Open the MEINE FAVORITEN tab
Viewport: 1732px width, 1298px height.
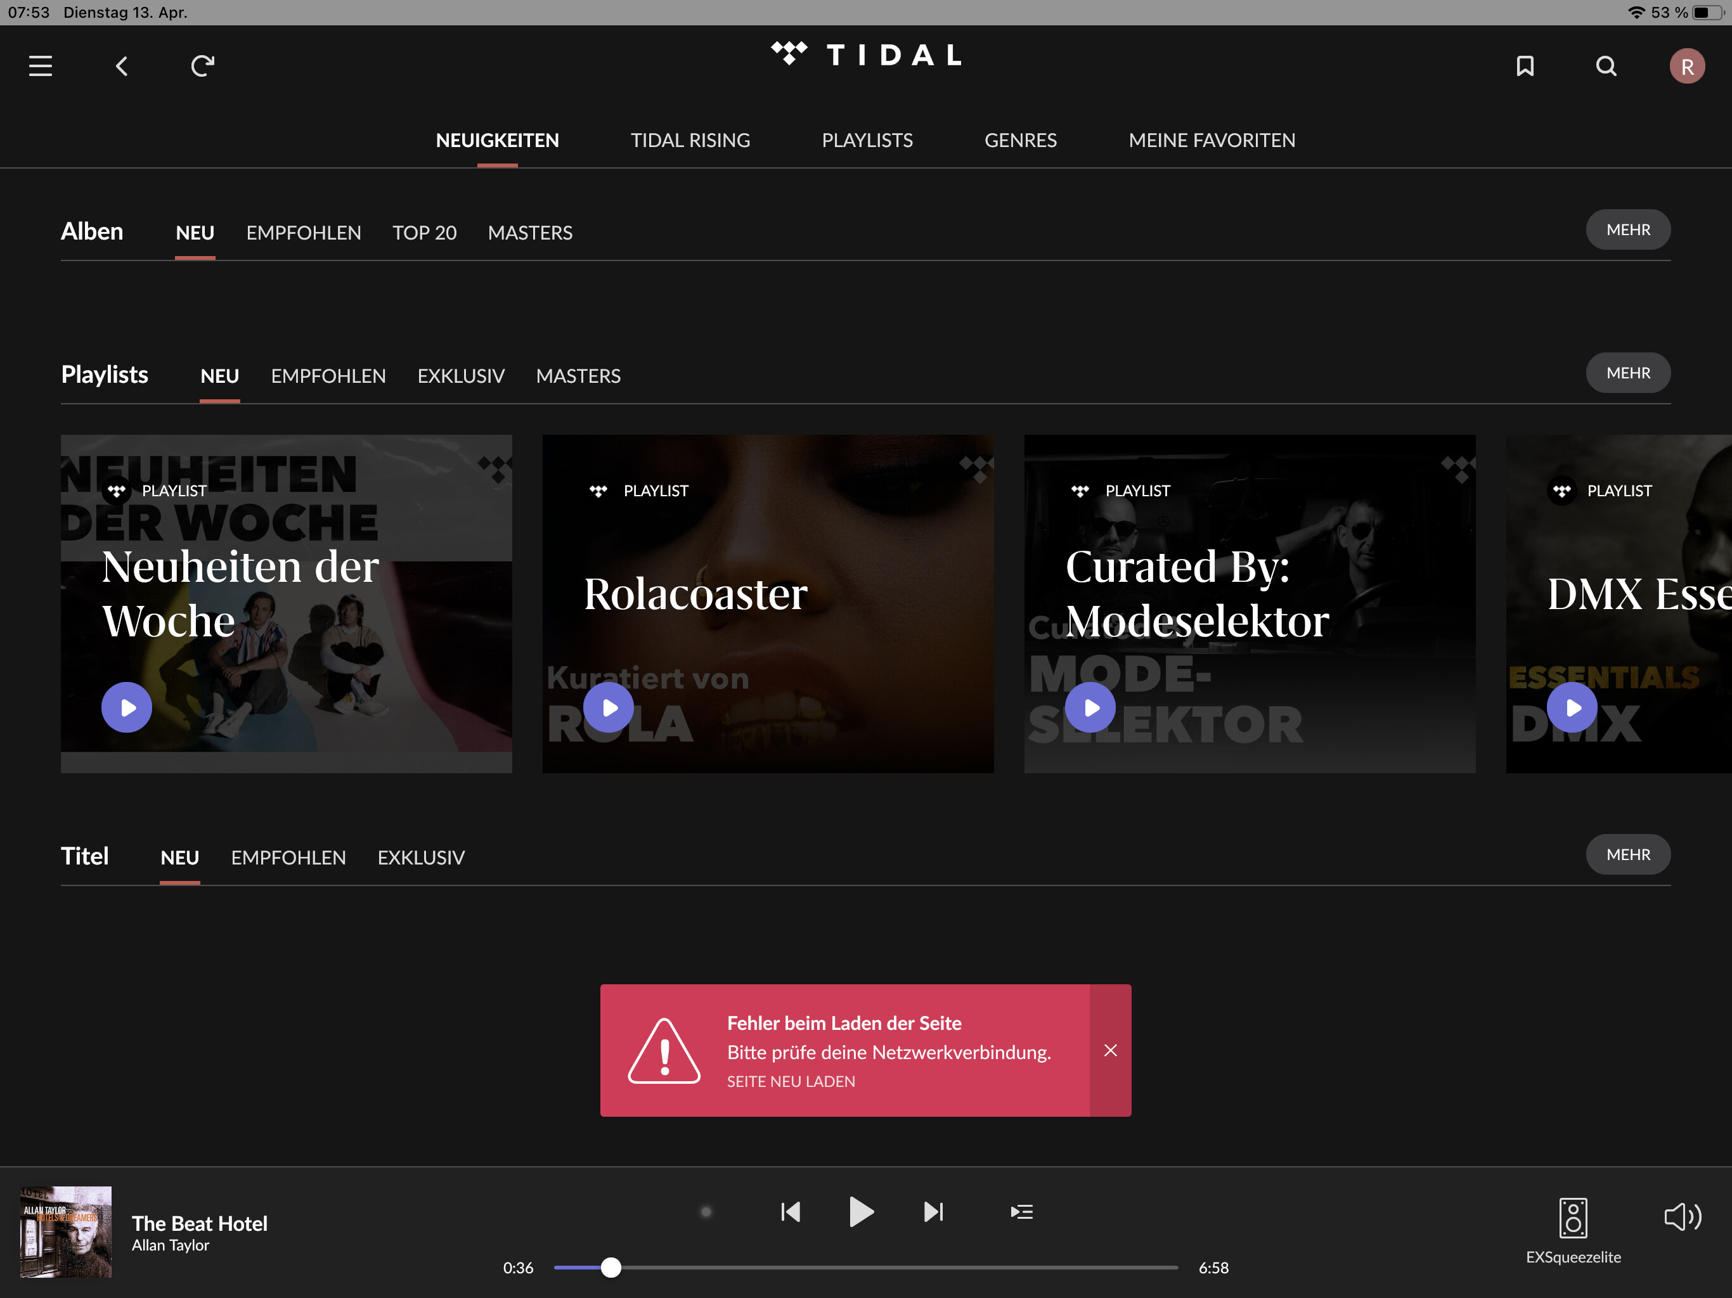point(1212,140)
